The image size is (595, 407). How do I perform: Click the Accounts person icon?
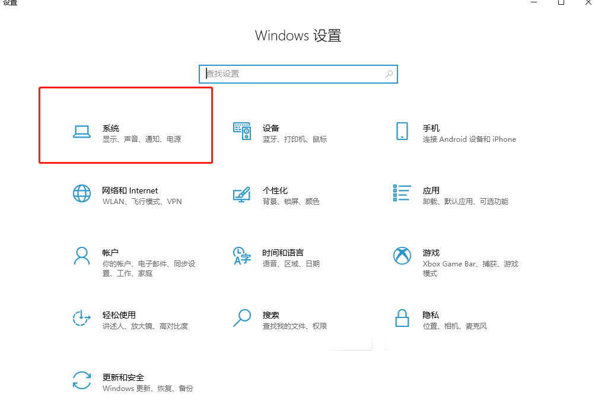[82, 256]
